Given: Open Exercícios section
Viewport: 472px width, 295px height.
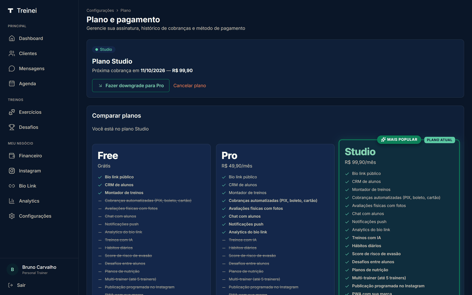Looking at the screenshot, I should coord(39,112).
